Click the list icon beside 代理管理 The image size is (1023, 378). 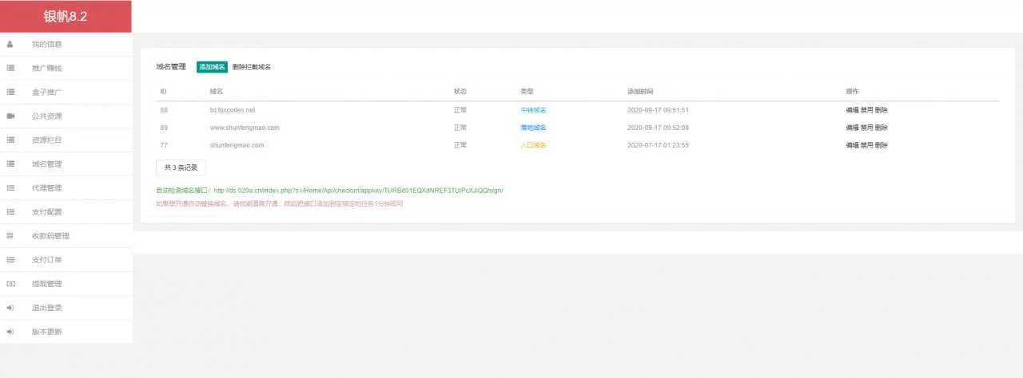point(10,188)
